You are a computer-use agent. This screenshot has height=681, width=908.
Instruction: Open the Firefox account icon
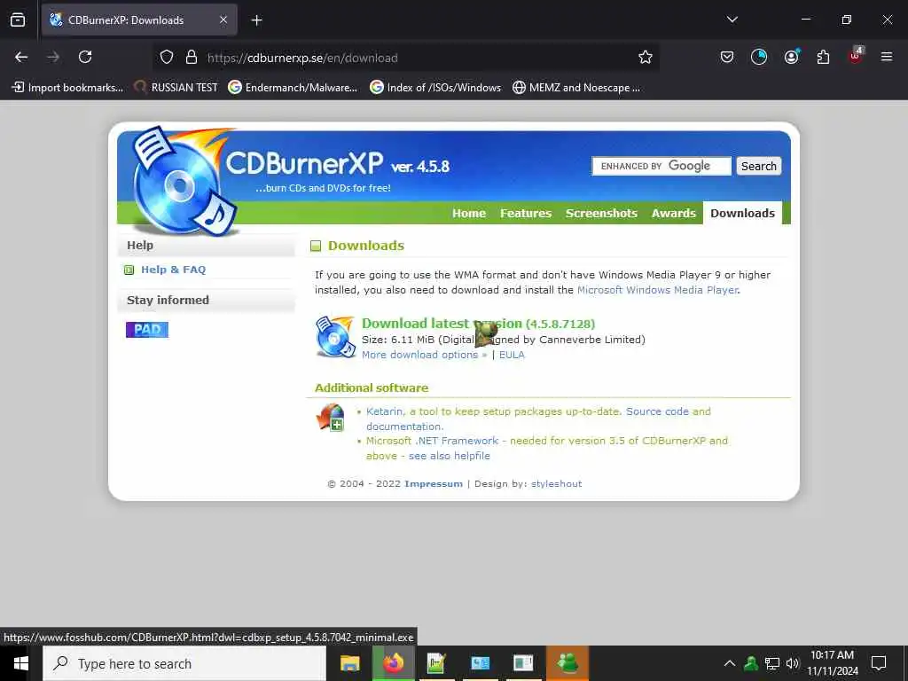coord(791,57)
